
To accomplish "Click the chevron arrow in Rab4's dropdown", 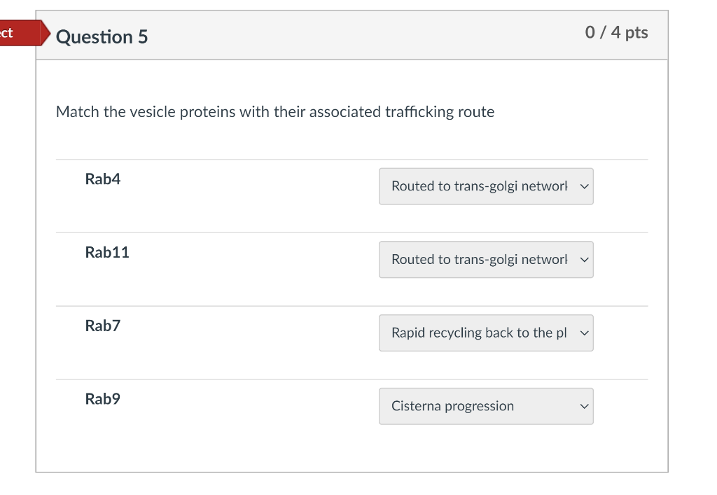I will coord(585,186).
